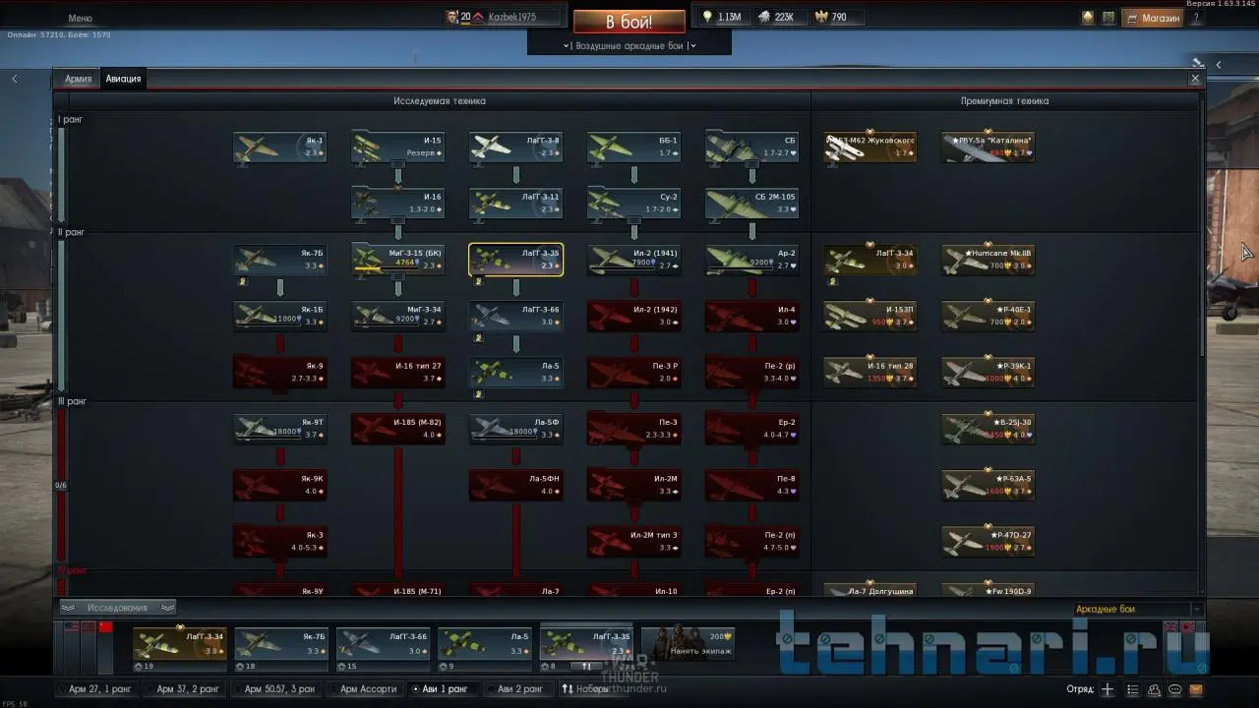Select the И-16 fighter

tap(398, 203)
